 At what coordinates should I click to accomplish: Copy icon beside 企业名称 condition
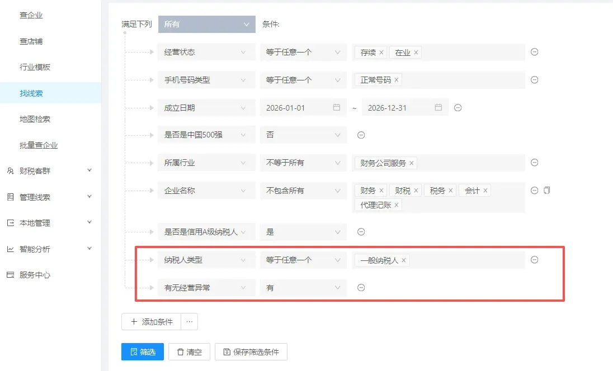coord(547,190)
